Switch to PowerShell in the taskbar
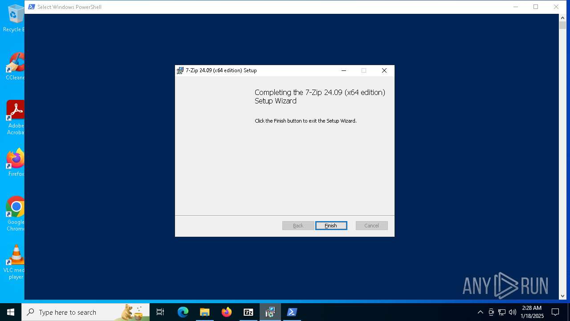The width and height of the screenshot is (570, 321). pos(292,312)
